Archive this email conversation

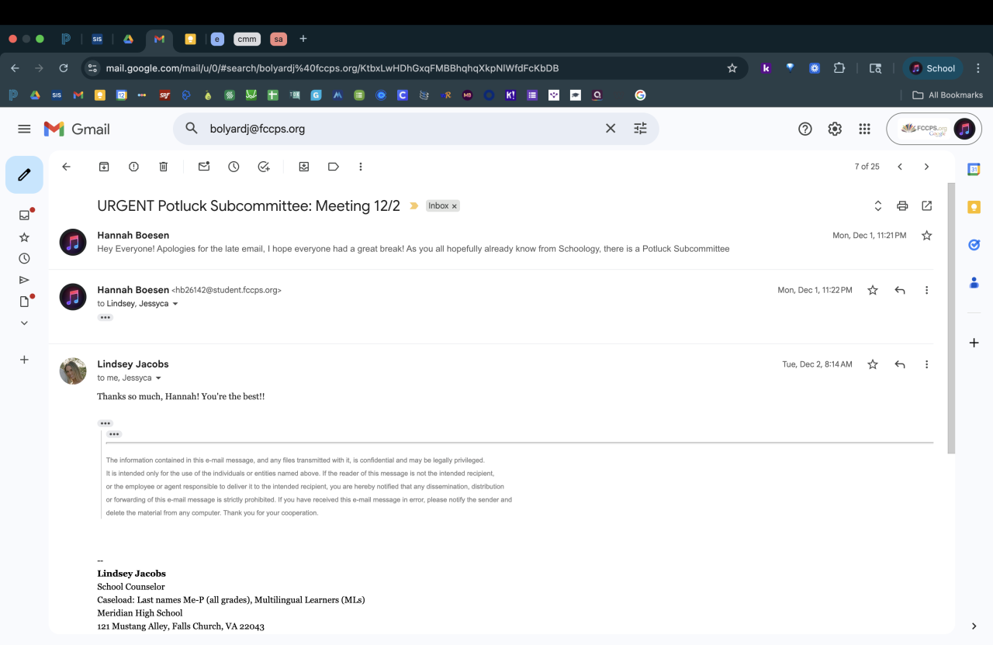coord(104,167)
